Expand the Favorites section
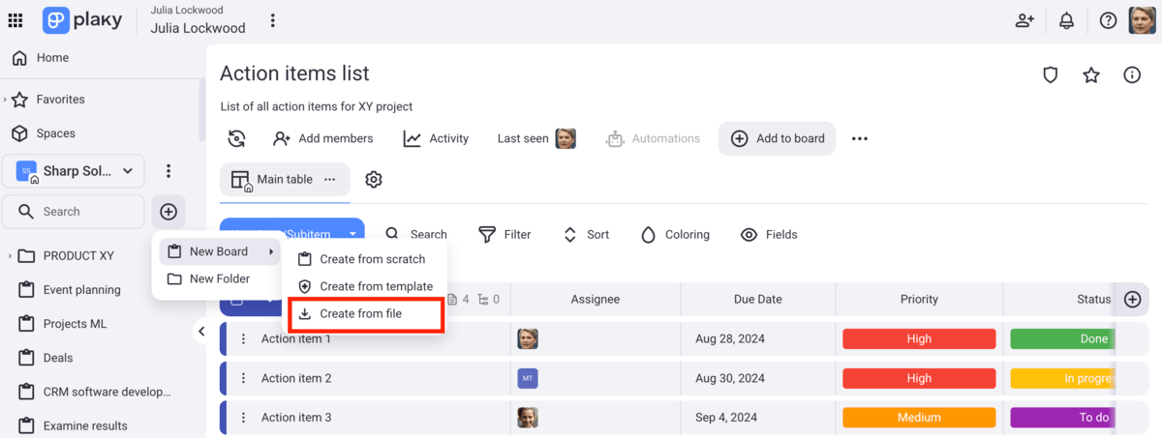Screen dimensions: 1162x438 coord(6,100)
